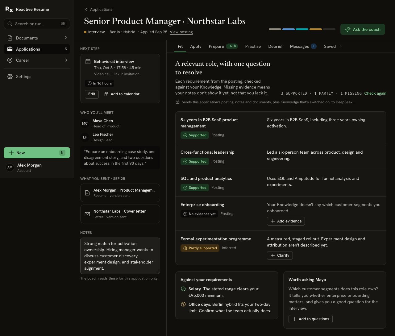Click the Search or run field

coord(37,24)
